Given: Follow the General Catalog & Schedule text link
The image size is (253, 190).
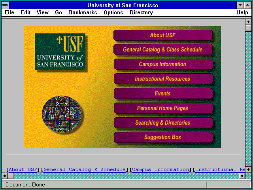Looking at the screenshot, I should [85, 169].
